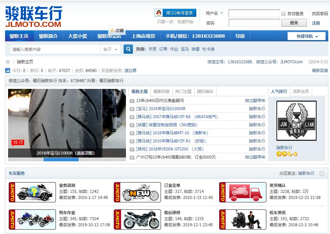Click the JLMOTO.COM site logo
Screen dimensions: 330x234
[34, 16]
